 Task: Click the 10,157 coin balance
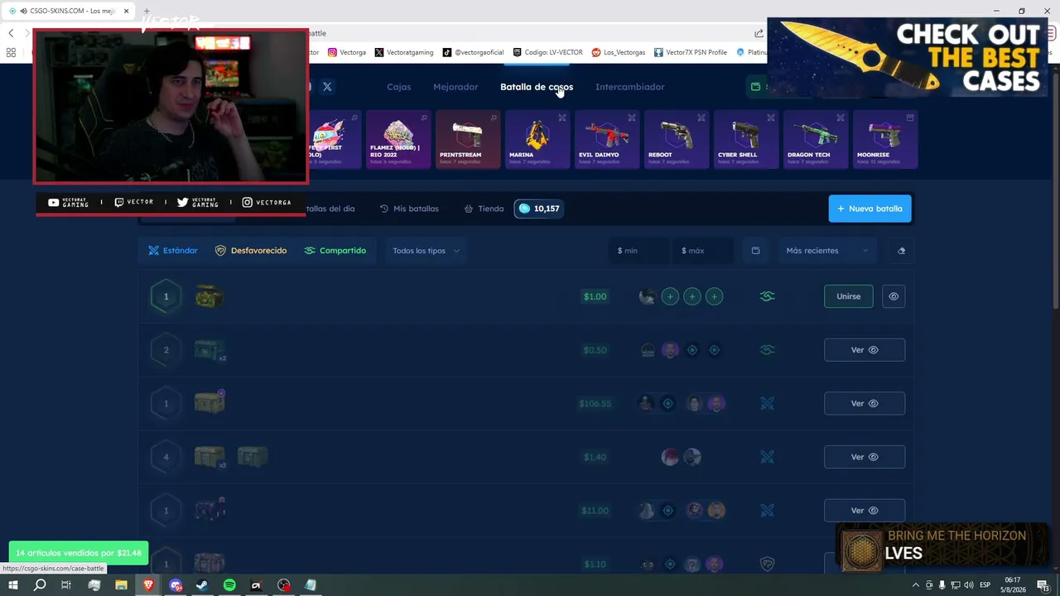pos(539,209)
